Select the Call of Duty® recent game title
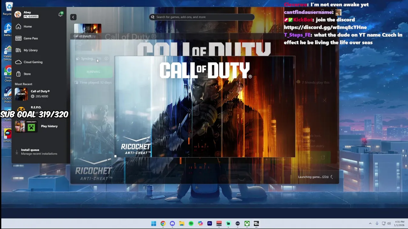The height and width of the screenshot is (229, 408). pyautogui.click(x=40, y=91)
